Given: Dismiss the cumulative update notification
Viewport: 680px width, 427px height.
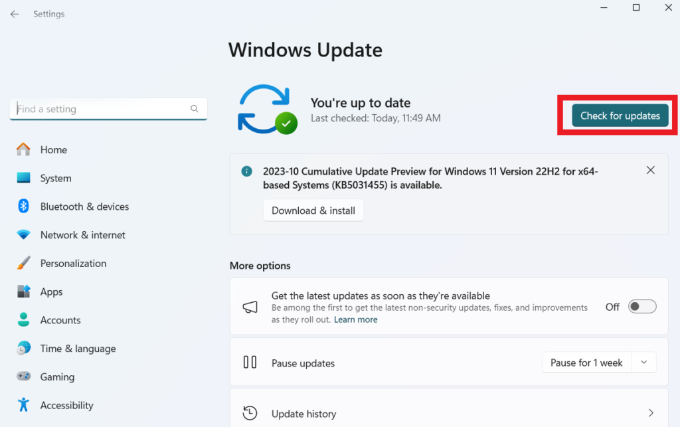Looking at the screenshot, I should pos(650,170).
